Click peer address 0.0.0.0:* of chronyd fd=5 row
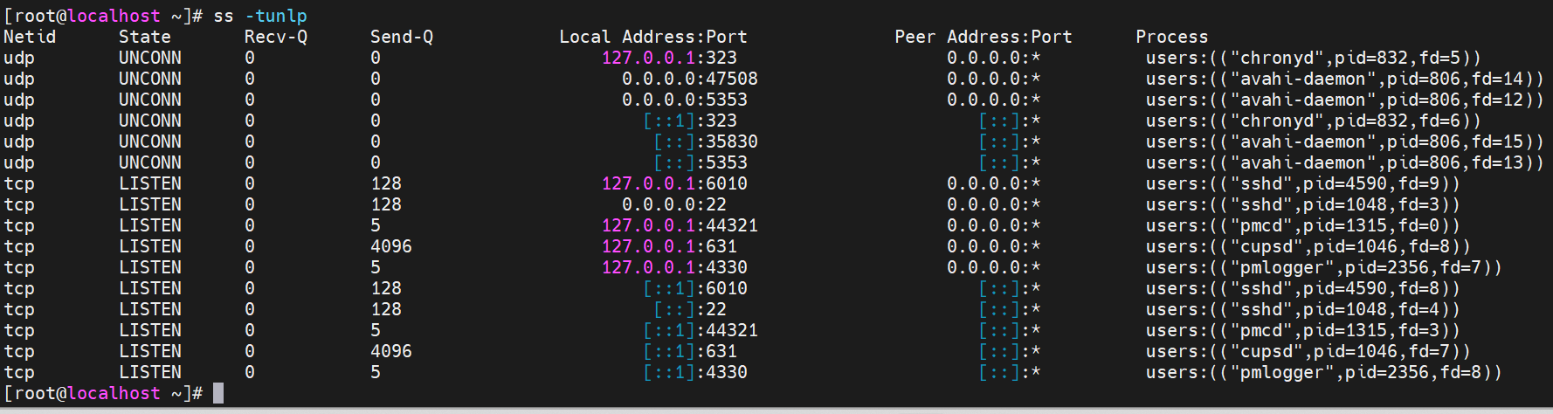This screenshot has height=414, width=1553. (x=994, y=58)
